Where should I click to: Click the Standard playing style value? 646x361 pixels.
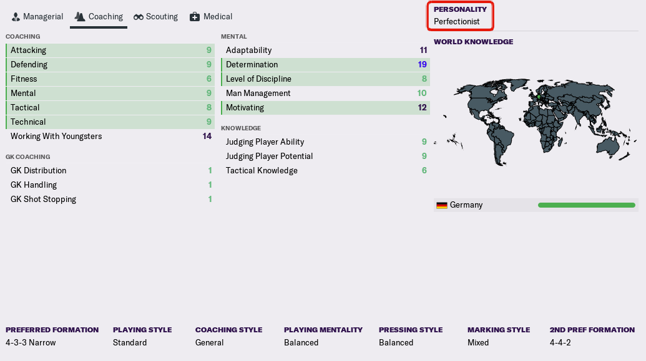130,342
